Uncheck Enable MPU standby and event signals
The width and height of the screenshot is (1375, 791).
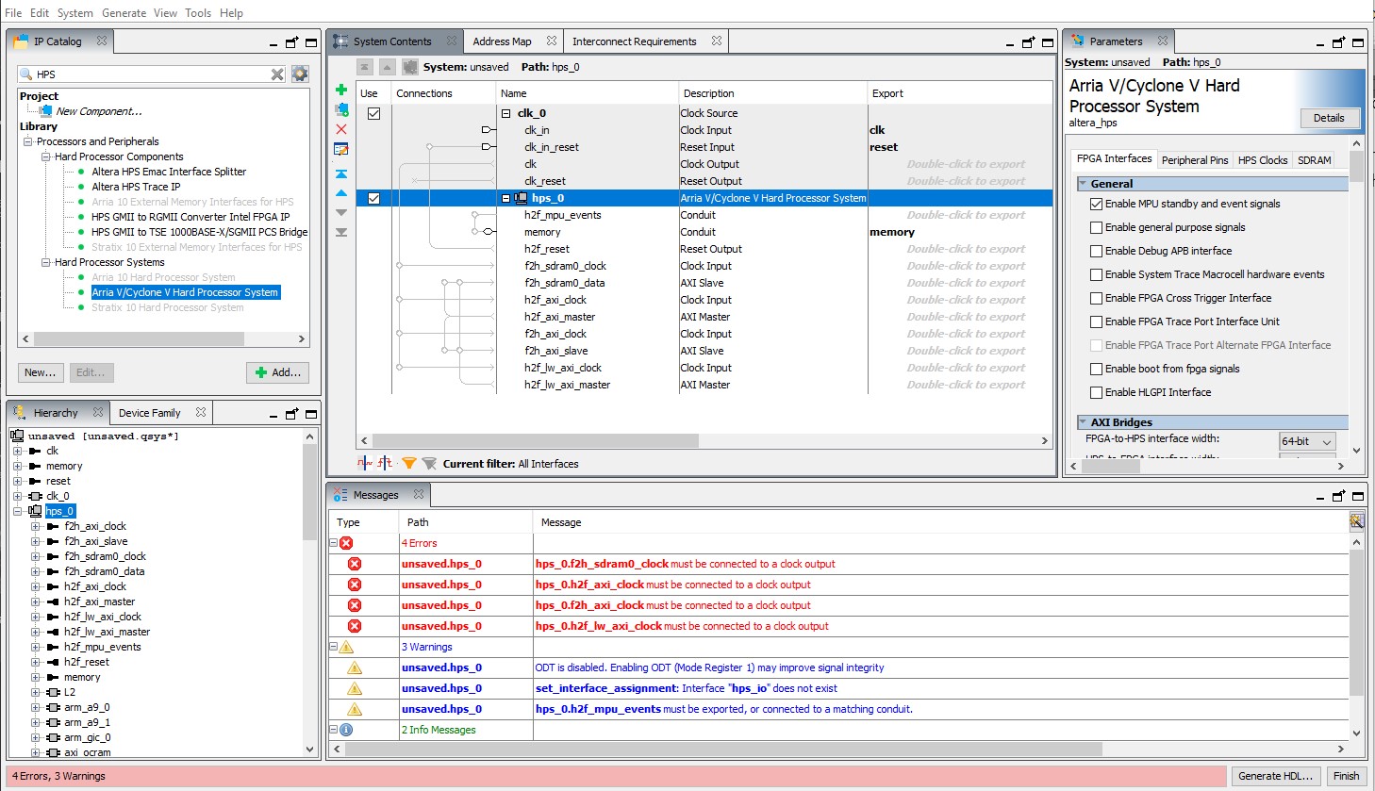(1096, 204)
